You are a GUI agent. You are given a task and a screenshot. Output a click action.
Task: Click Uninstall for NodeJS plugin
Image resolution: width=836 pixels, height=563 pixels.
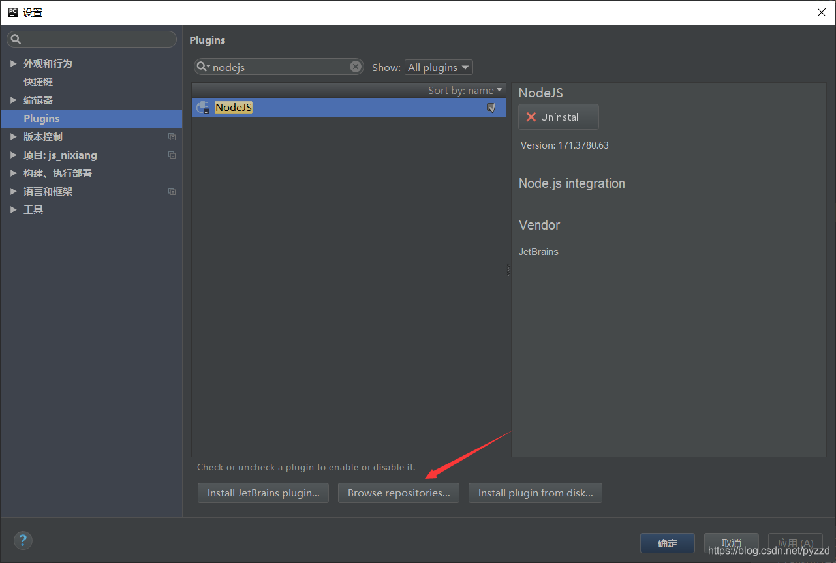[559, 117]
